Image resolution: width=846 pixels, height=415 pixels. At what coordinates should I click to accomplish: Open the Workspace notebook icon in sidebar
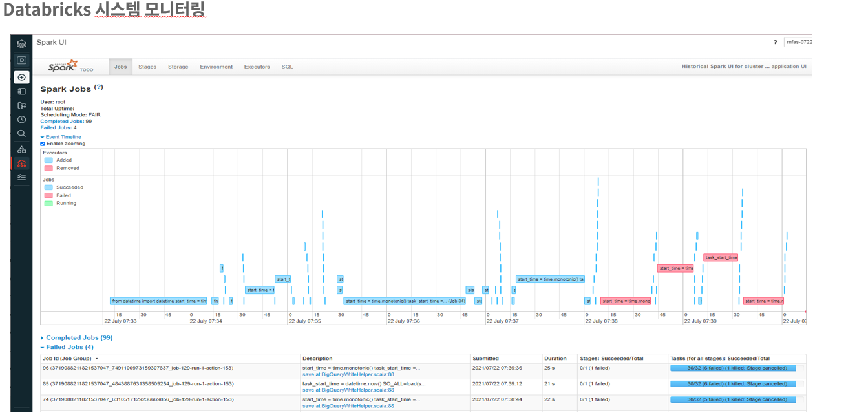tap(21, 92)
